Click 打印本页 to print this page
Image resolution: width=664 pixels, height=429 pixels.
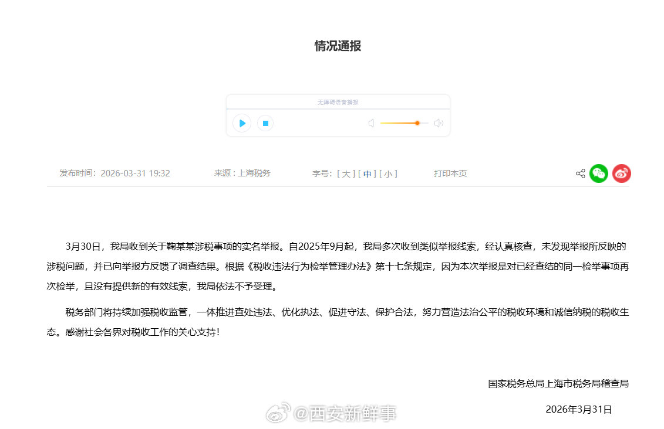[450, 173]
